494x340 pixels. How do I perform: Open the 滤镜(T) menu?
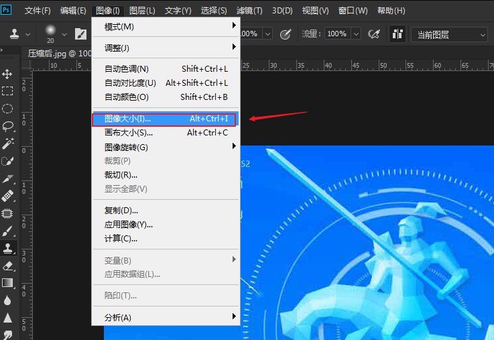tap(249, 11)
